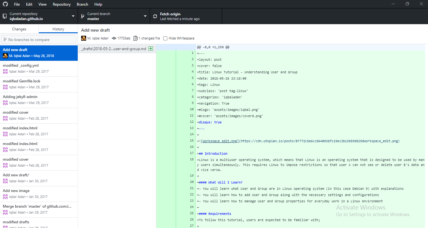Click M. Iqbal Adan avatar in commit header
428x228 pixels.
(84, 38)
